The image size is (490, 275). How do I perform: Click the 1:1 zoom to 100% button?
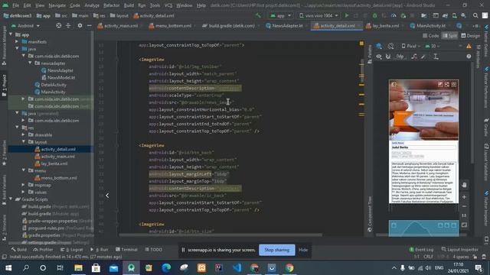[x=465, y=215]
